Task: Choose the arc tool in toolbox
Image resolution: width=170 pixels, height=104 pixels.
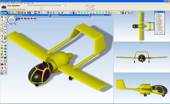Action: (2, 23)
